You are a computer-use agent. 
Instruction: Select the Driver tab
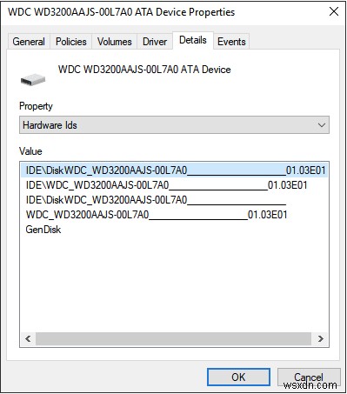[155, 42]
